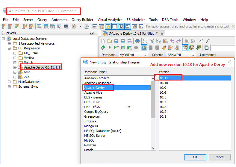Close the @Apache Derby query tab
The height and width of the screenshot is (167, 236).
pos(162,34)
